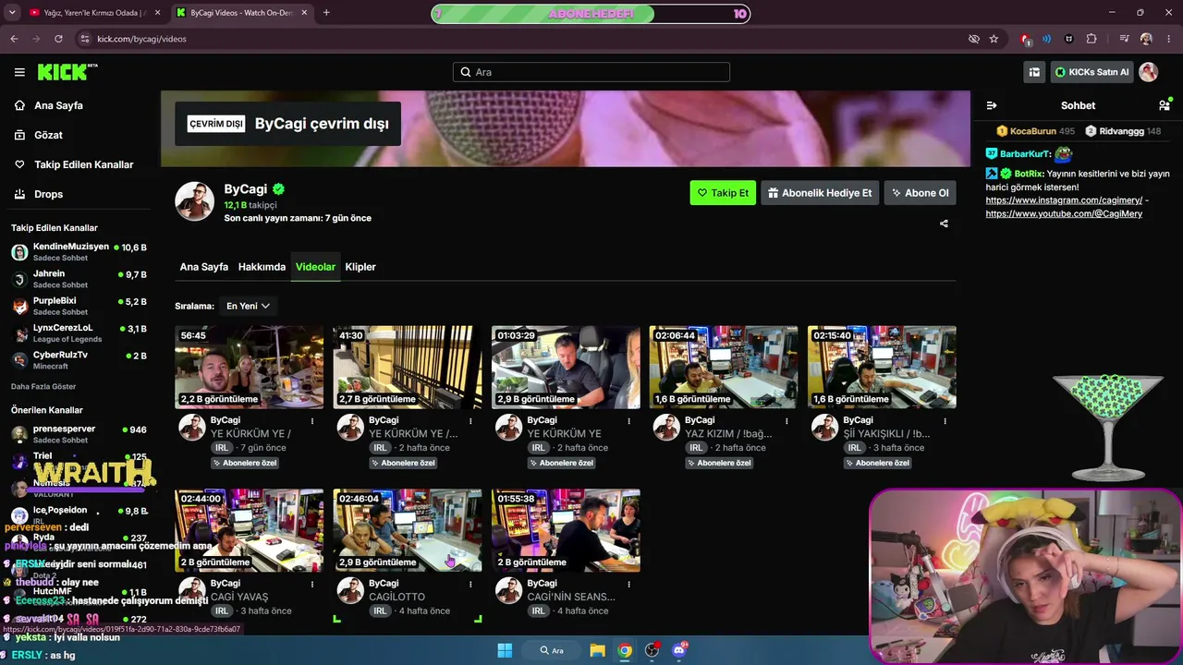The width and height of the screenshot is (1183, 665).
Task: Go back in browser history
Action: coord(14,39)
